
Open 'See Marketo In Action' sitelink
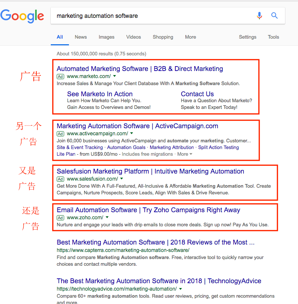(100, 94)
